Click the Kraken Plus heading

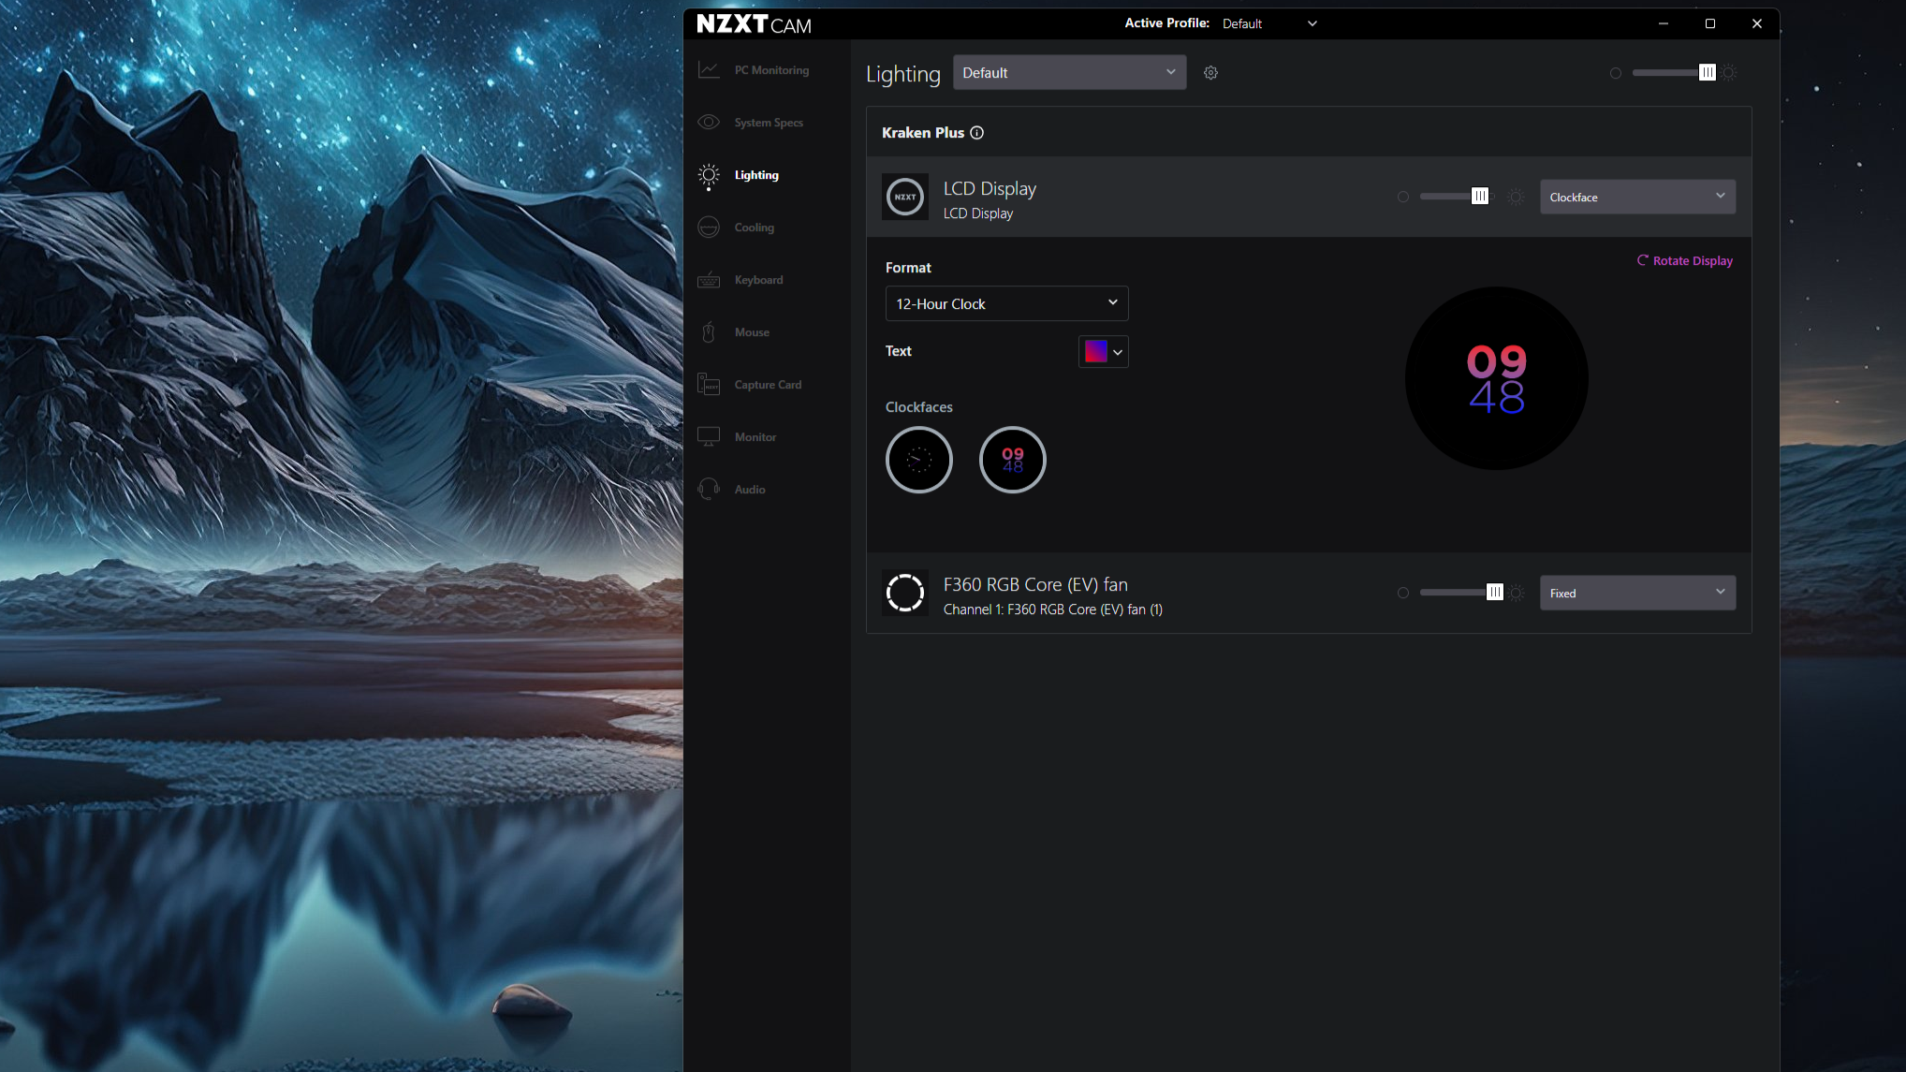point(922,133)
